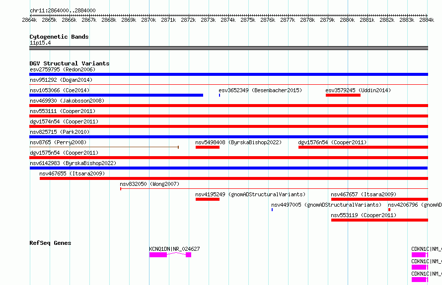Open nsv951292 (Dogan2014) variant label
The height and width of the screenshot is (285, 442).
61,80
